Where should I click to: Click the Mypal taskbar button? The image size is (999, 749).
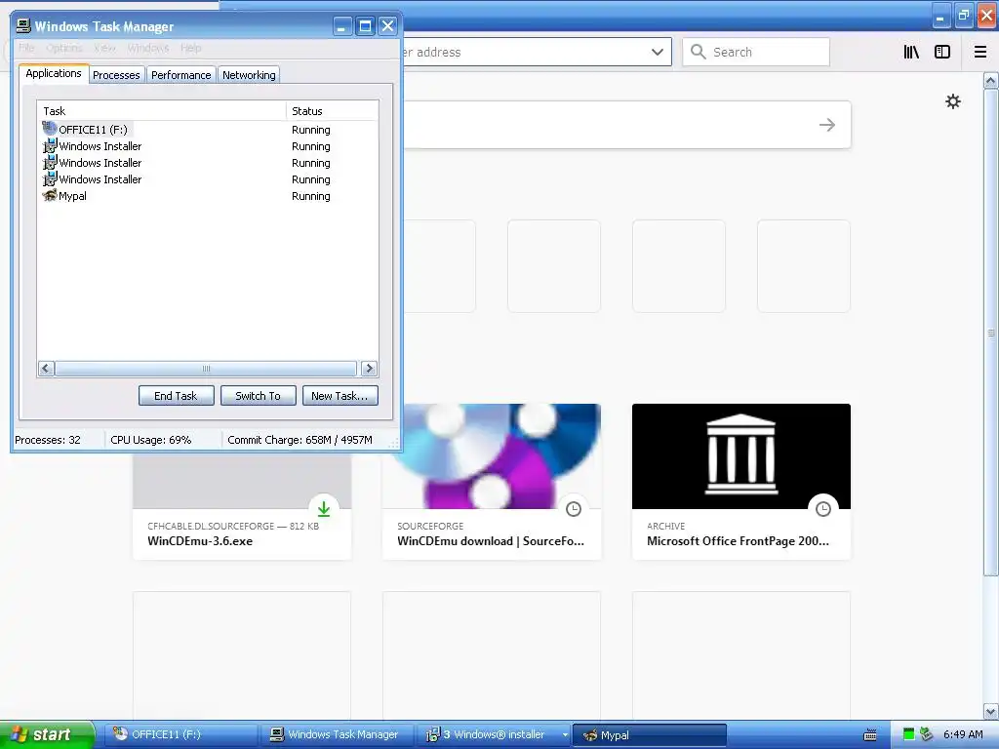point(650,735)
